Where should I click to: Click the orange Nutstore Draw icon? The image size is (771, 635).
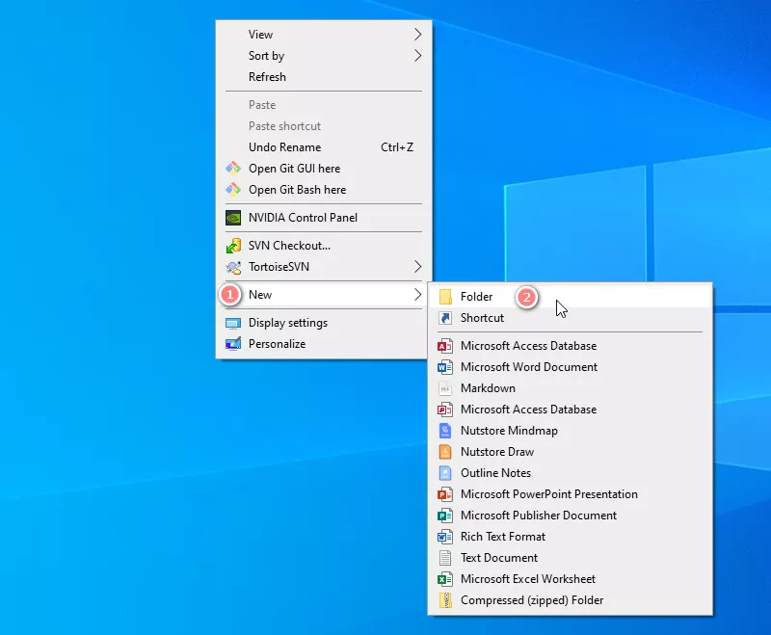[445, 452]
